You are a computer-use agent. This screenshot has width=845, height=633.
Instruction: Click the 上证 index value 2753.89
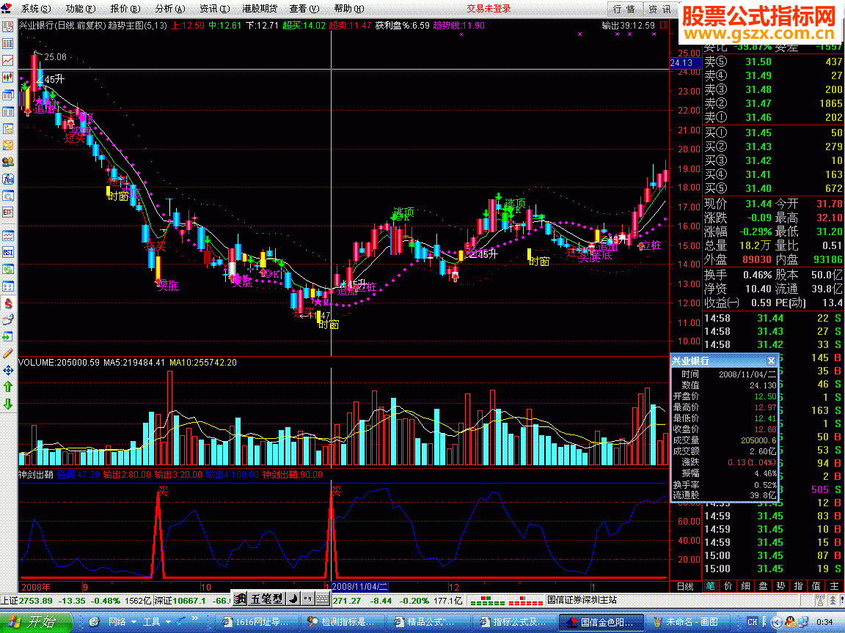click(35, 601)
